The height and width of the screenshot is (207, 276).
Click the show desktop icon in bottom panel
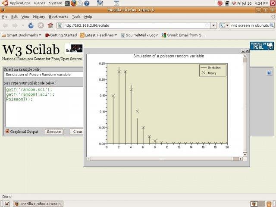coord(7,204)
